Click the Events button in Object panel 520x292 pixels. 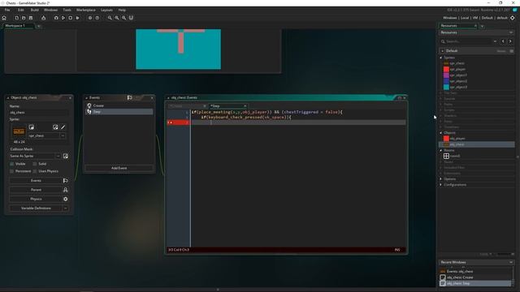(x=36, y=181)
